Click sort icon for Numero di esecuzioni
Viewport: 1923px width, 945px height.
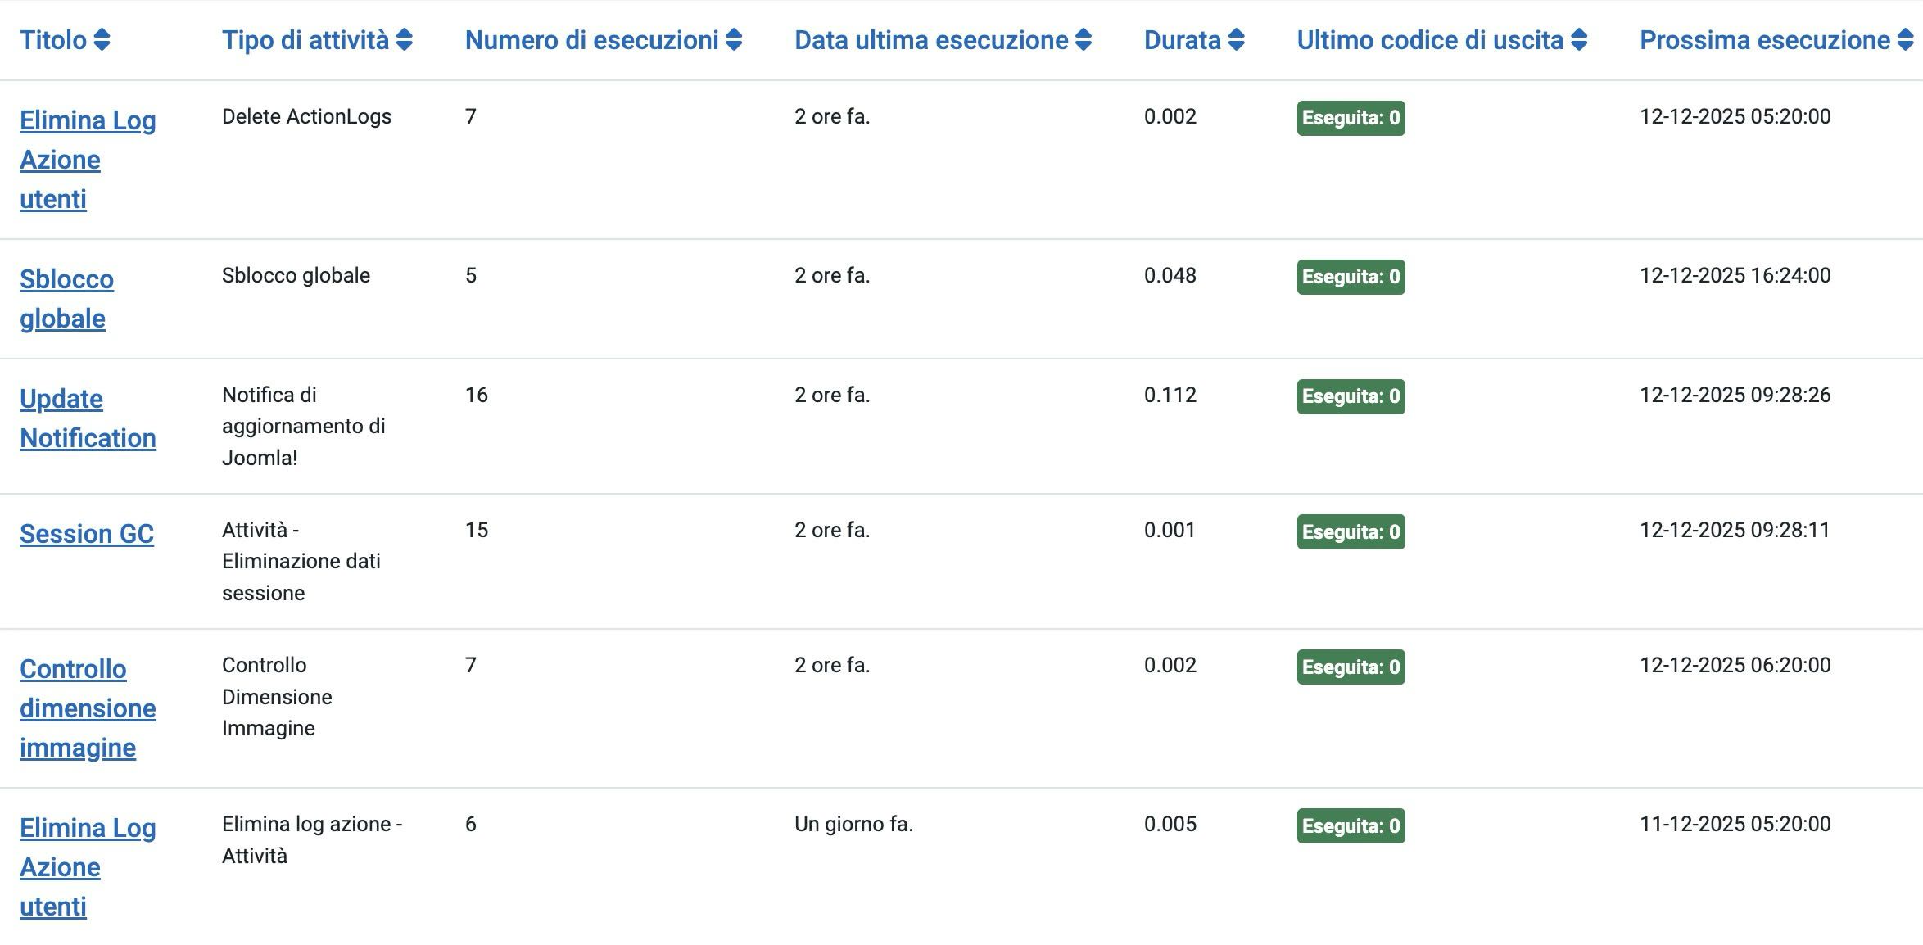pos(734,40)
